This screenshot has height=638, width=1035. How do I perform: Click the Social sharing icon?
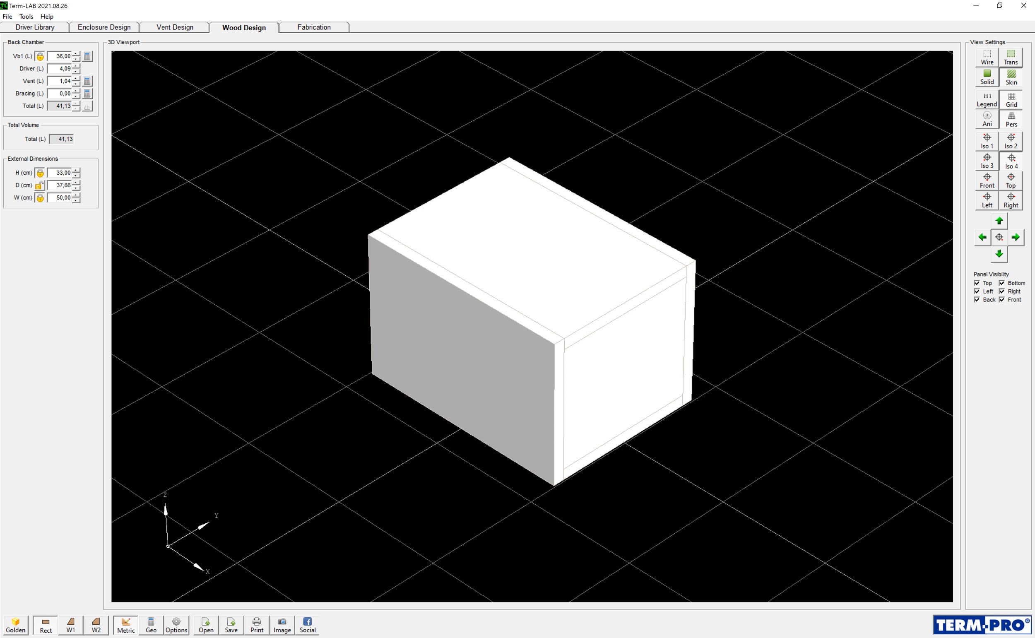(307, 624)
